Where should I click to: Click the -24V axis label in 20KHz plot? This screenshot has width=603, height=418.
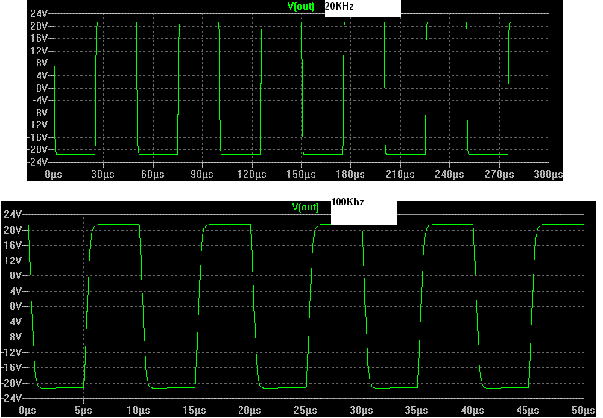click(x=37, y=162)
